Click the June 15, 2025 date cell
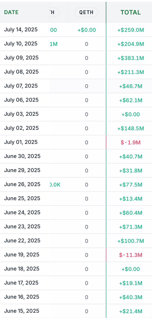 [22, 311]
